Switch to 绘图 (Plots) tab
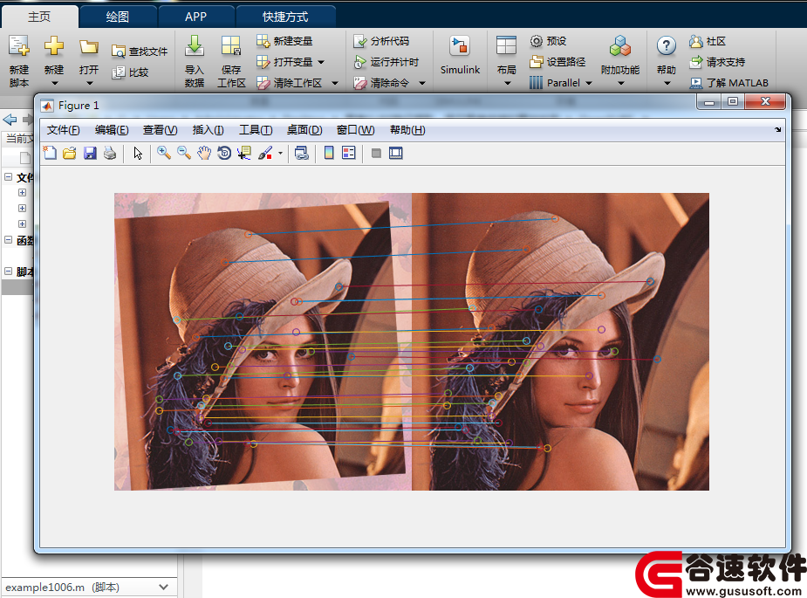807x598 pixels. click(x=118, y=17)
